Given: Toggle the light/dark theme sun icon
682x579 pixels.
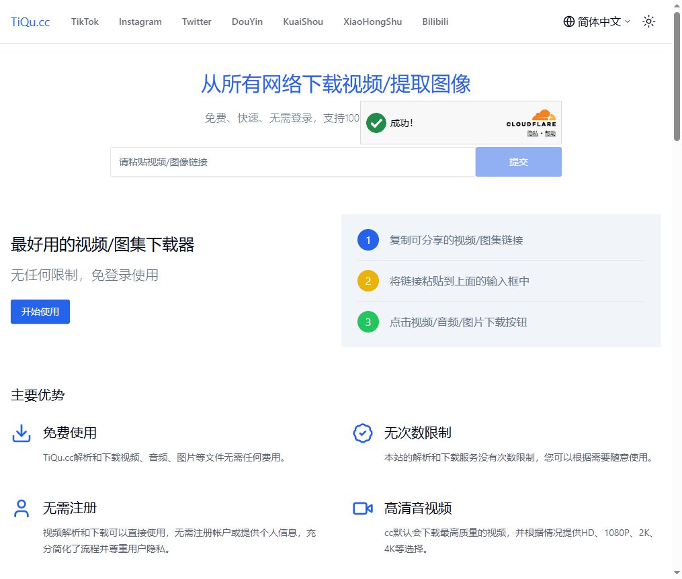Looking at the screenshot, I should coord(648,21).
